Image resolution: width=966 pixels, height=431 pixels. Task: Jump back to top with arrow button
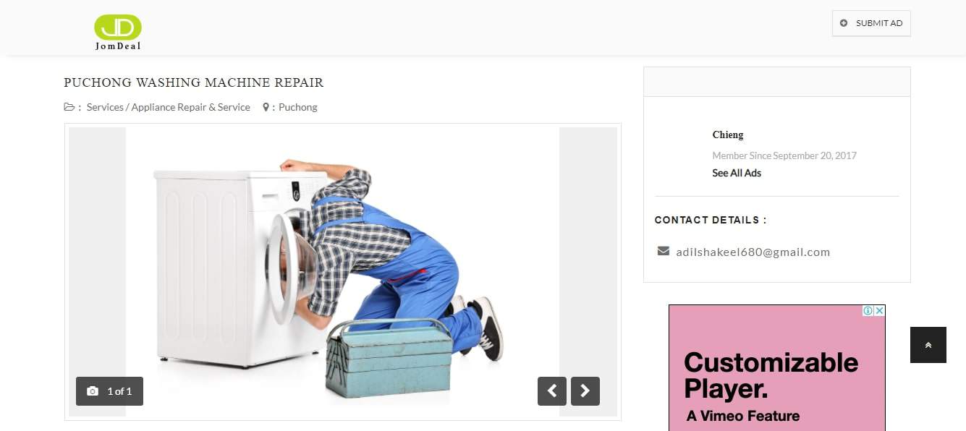click(928, 345)
